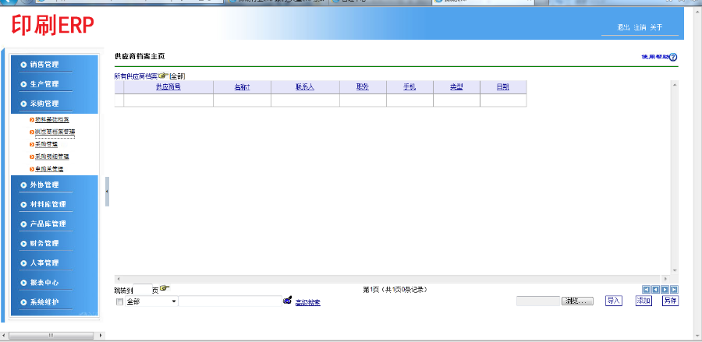Collapse the 采购管理 sidebar menu
The image size is (702, 342).
44,104
